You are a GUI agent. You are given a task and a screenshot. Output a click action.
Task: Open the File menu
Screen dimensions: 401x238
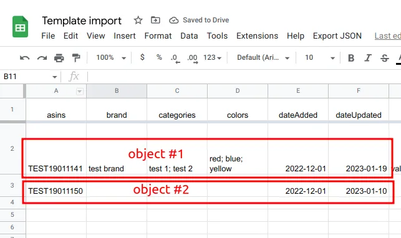(x=48, y=36)
